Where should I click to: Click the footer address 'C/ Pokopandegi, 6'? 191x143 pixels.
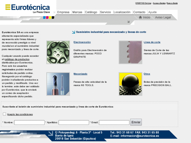tap(66, 133)
